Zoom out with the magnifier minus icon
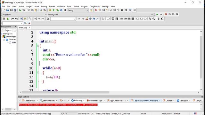 (154, 19)
